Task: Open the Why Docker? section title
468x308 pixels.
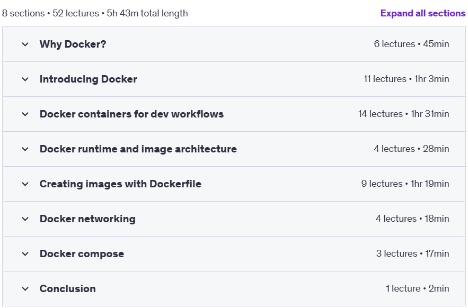Action: tap(73, 44)
